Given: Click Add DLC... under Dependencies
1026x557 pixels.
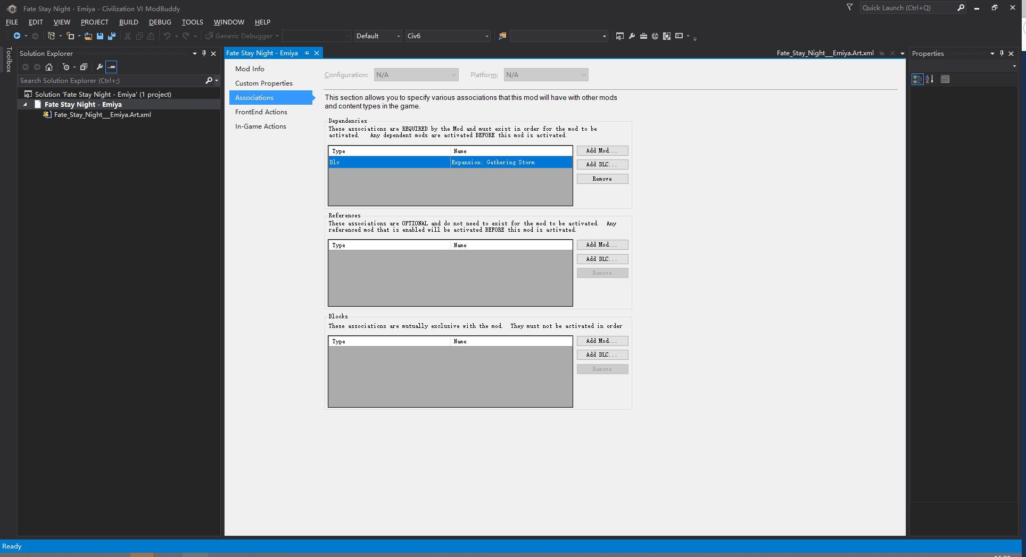Looking at the screenshot, I should [602, 165].
